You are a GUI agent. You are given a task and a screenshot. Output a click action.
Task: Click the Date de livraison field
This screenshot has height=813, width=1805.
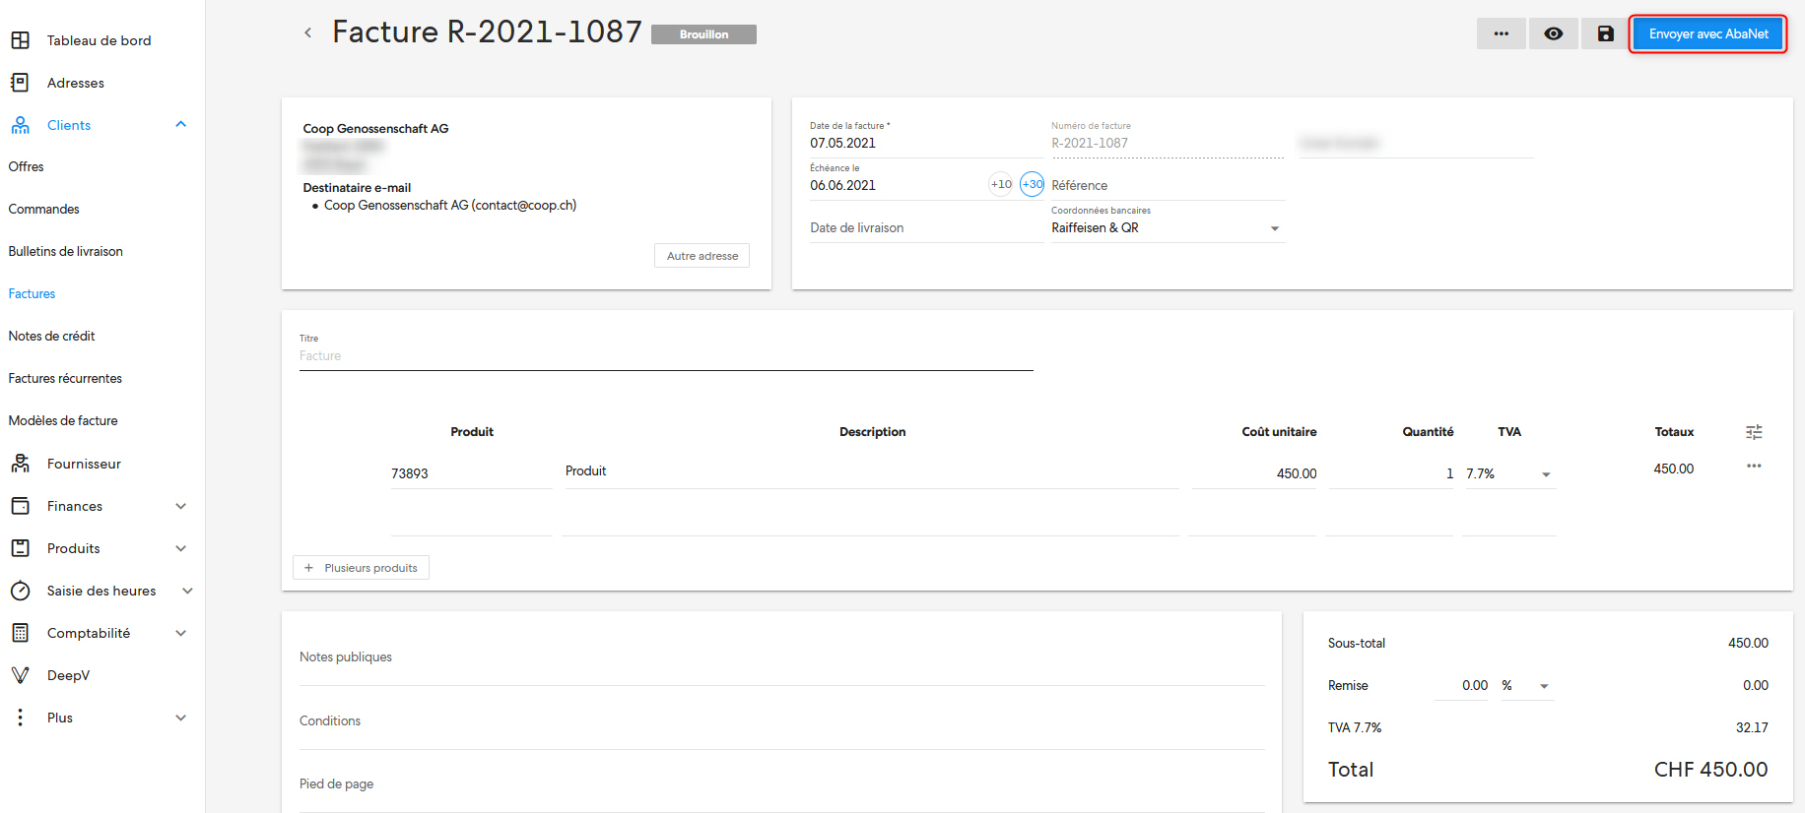tap(925, 227)
